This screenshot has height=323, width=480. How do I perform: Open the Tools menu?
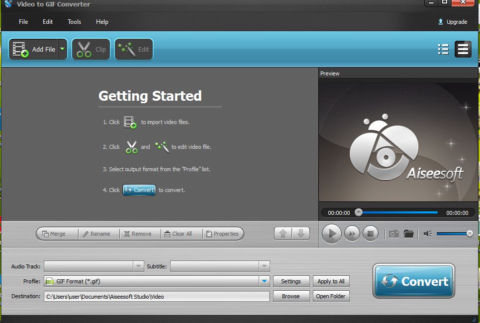pyautogui.click(x=75, y=22)
